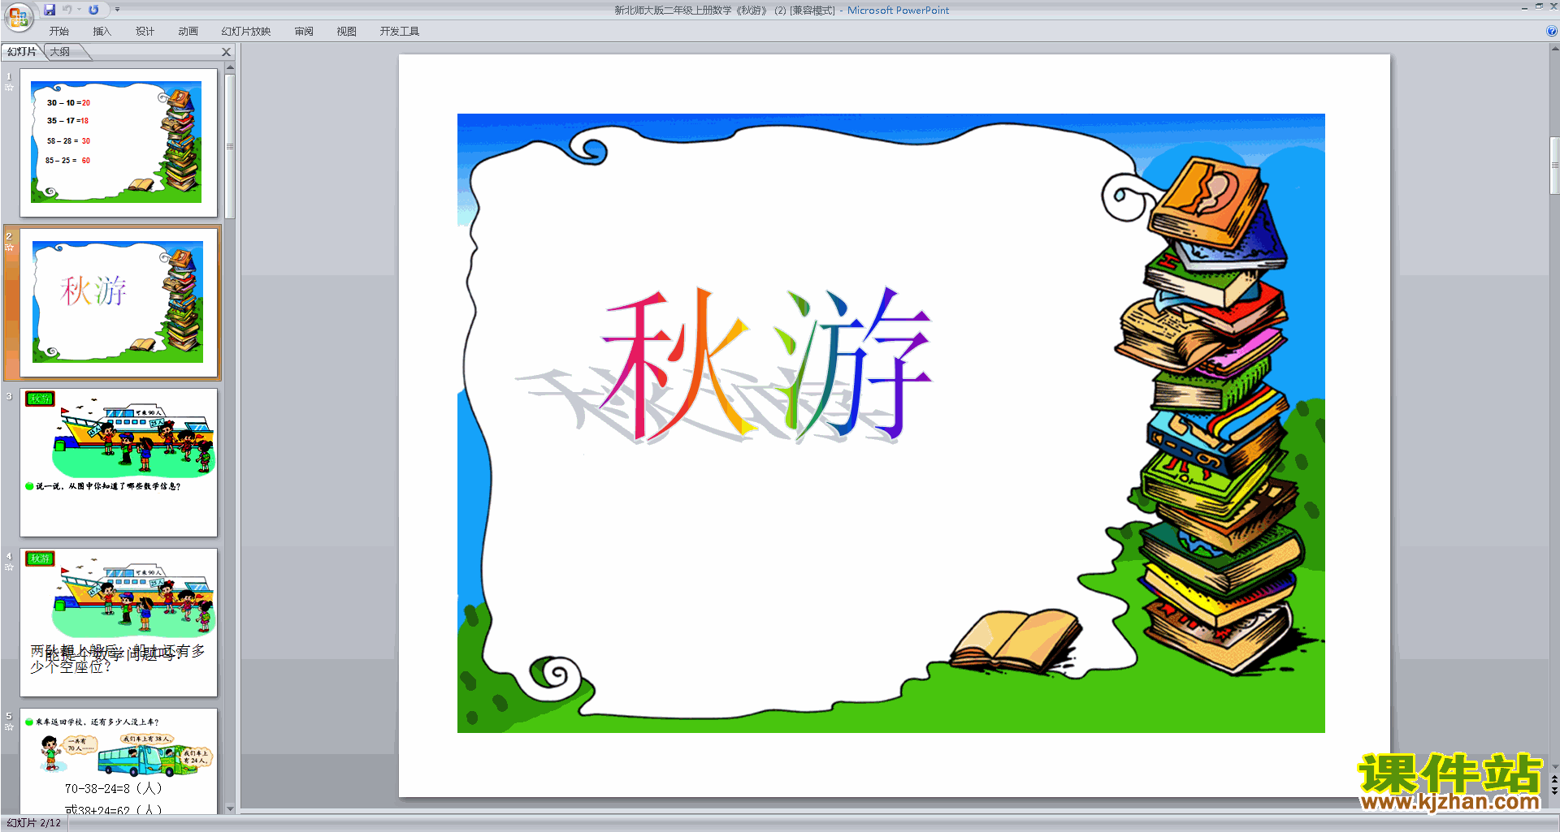Select slide 1 thumbnail with subtraction equations
The width and height of the screenshot is (1560, 832).
pyautogui.click(x=119, y=143)
